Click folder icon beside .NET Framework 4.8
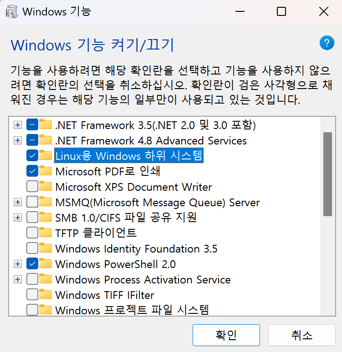 [x=46, y=140]
